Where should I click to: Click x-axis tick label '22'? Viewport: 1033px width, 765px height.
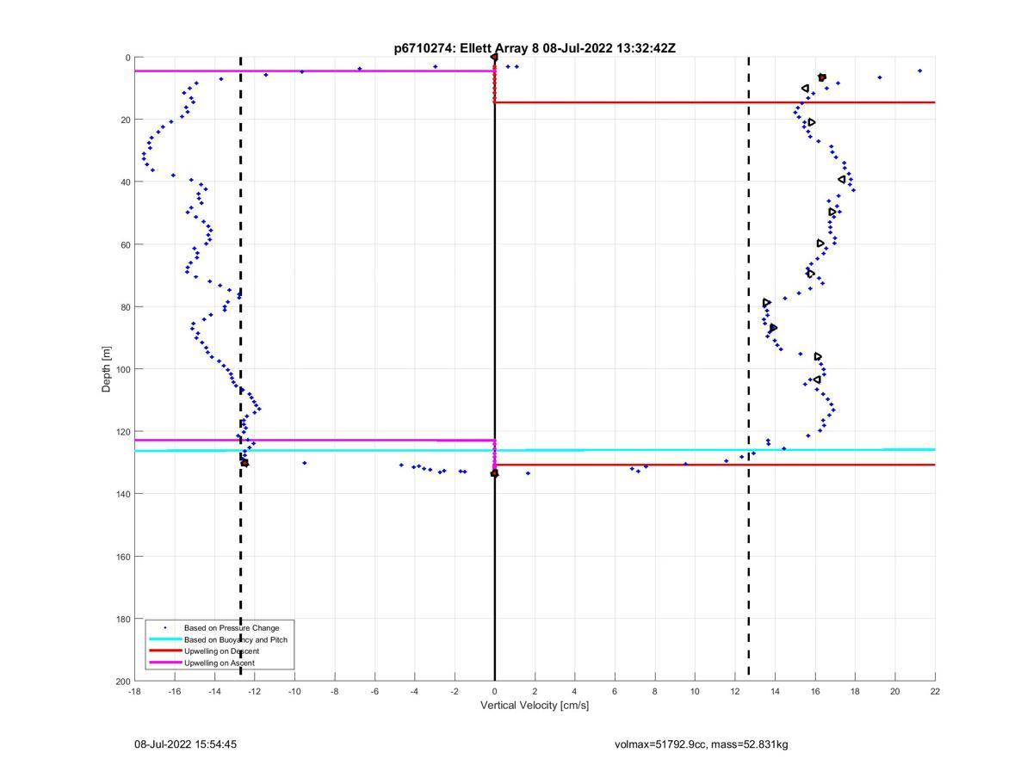(x=935, y=691)
